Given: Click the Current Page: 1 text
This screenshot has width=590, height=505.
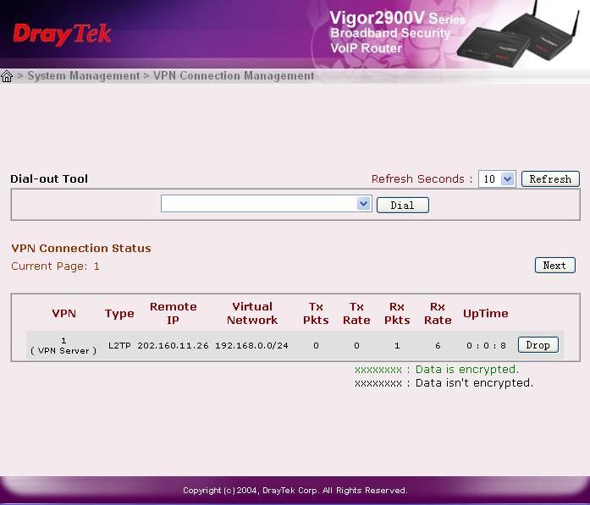Looking at the screenshot, I should pos(55,266).
